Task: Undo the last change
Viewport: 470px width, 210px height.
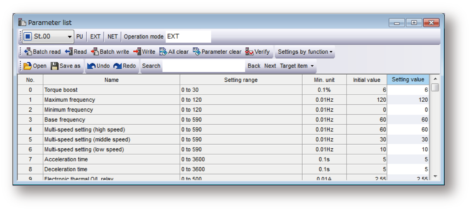Action: coord(99,66)
